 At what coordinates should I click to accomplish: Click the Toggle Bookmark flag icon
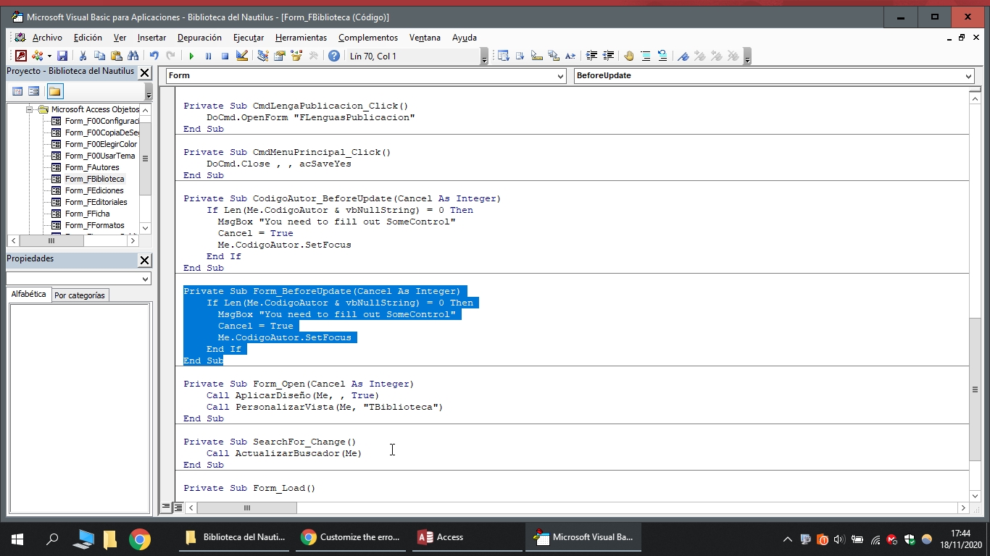[x=683, y=56]
